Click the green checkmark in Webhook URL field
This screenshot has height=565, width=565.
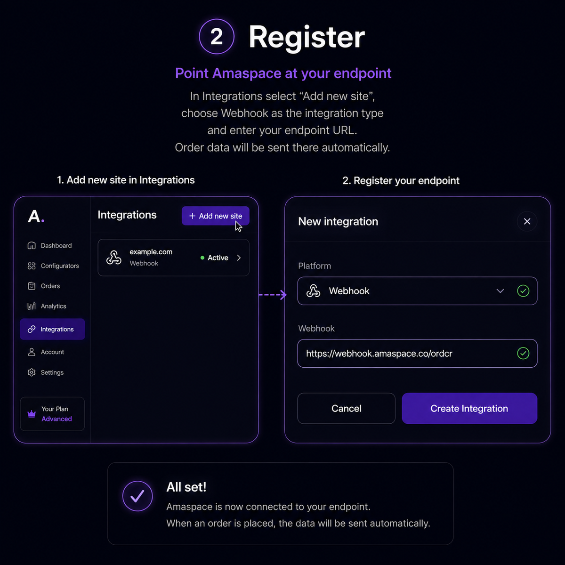coord(523,353)
